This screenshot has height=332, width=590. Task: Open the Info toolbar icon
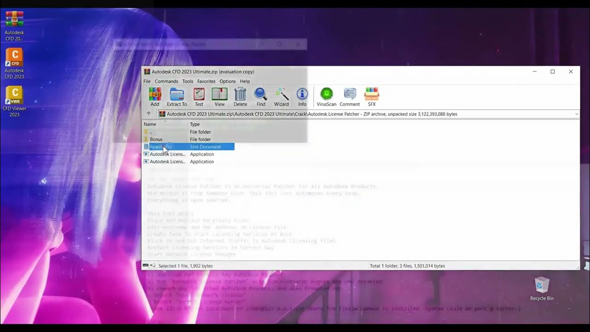click(x=302, y=97)
